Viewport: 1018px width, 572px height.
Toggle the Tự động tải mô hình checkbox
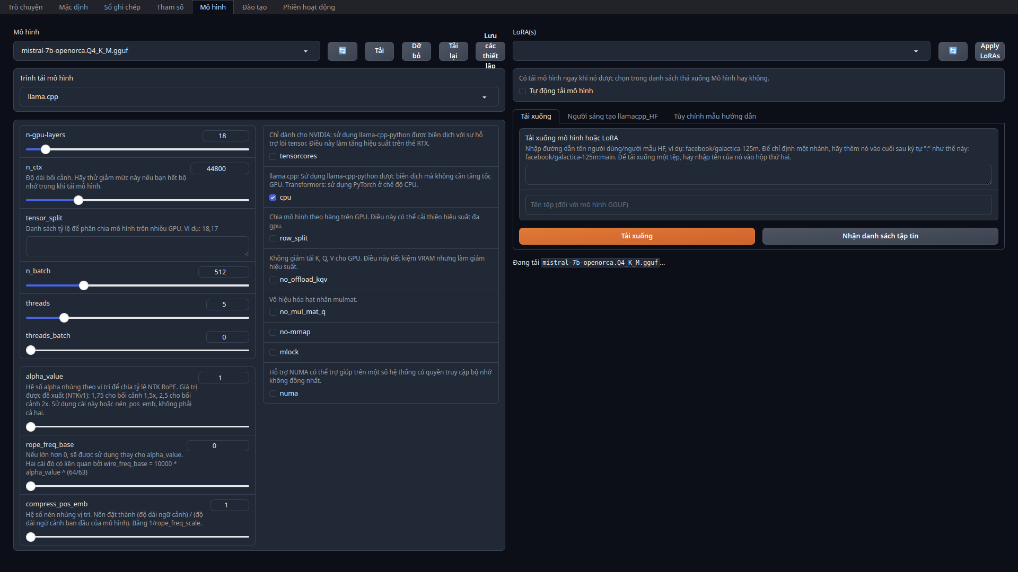click(x=523, y=91)
